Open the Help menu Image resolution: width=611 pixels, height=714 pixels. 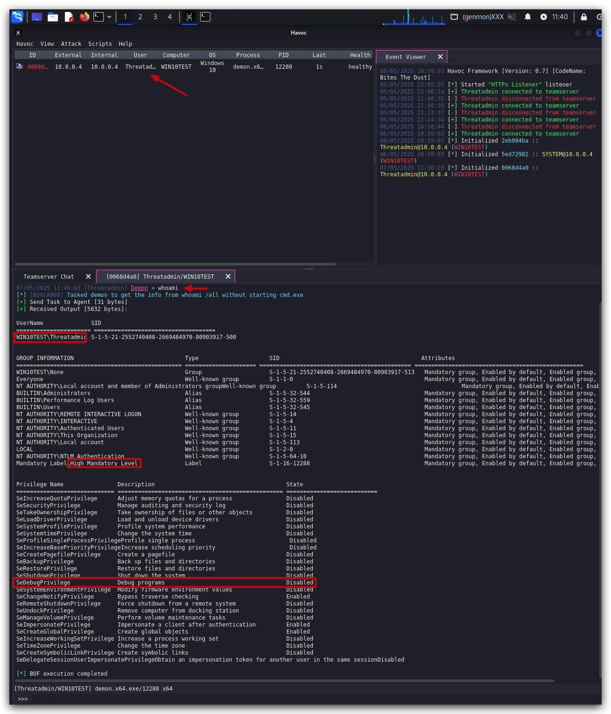pos(125,44)
